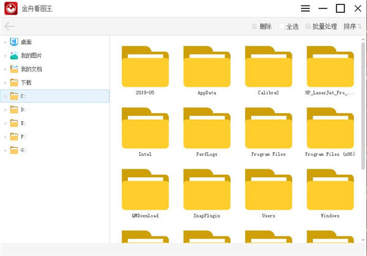The image size is (367, 256).
Task: Select 我的文档 in the sidebar
Action: (31, 69)
